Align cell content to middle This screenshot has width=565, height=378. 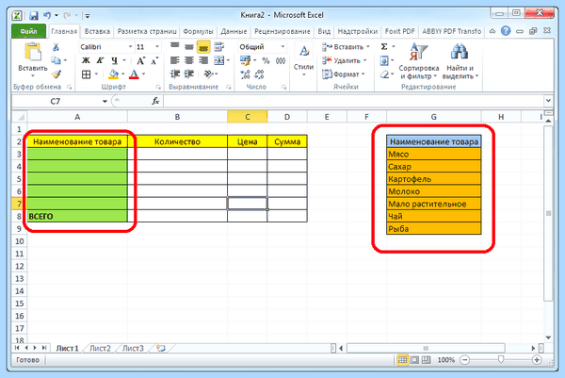pos(189,46)
